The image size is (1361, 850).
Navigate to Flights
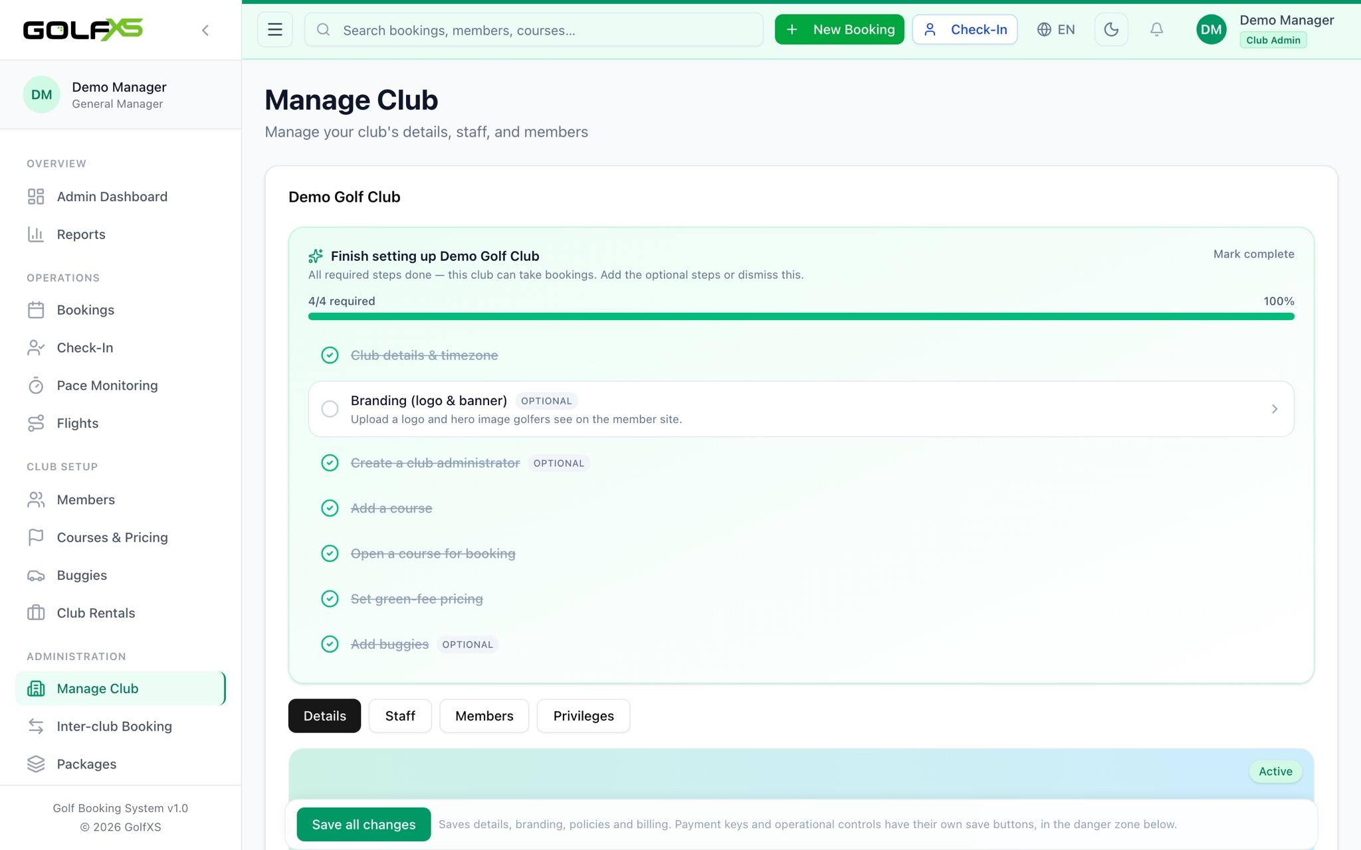coord(120,424)
